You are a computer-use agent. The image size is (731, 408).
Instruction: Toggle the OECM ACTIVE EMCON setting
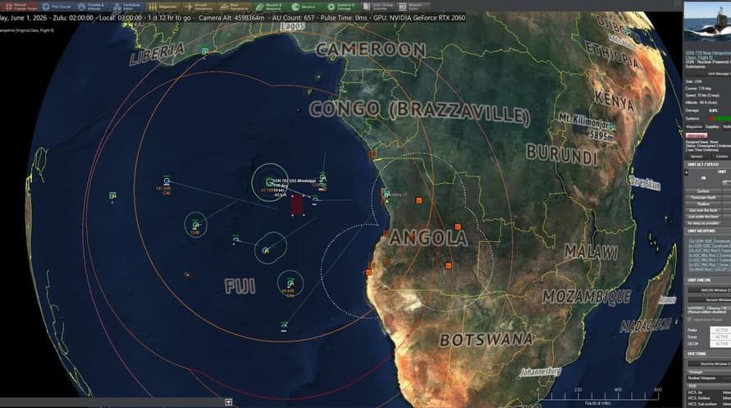pos(720,344)
